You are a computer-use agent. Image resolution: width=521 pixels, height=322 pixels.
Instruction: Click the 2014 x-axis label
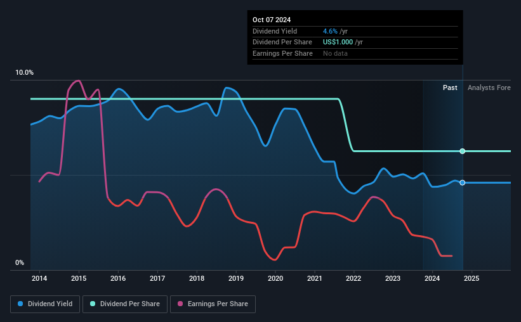(x=39, y=278)
